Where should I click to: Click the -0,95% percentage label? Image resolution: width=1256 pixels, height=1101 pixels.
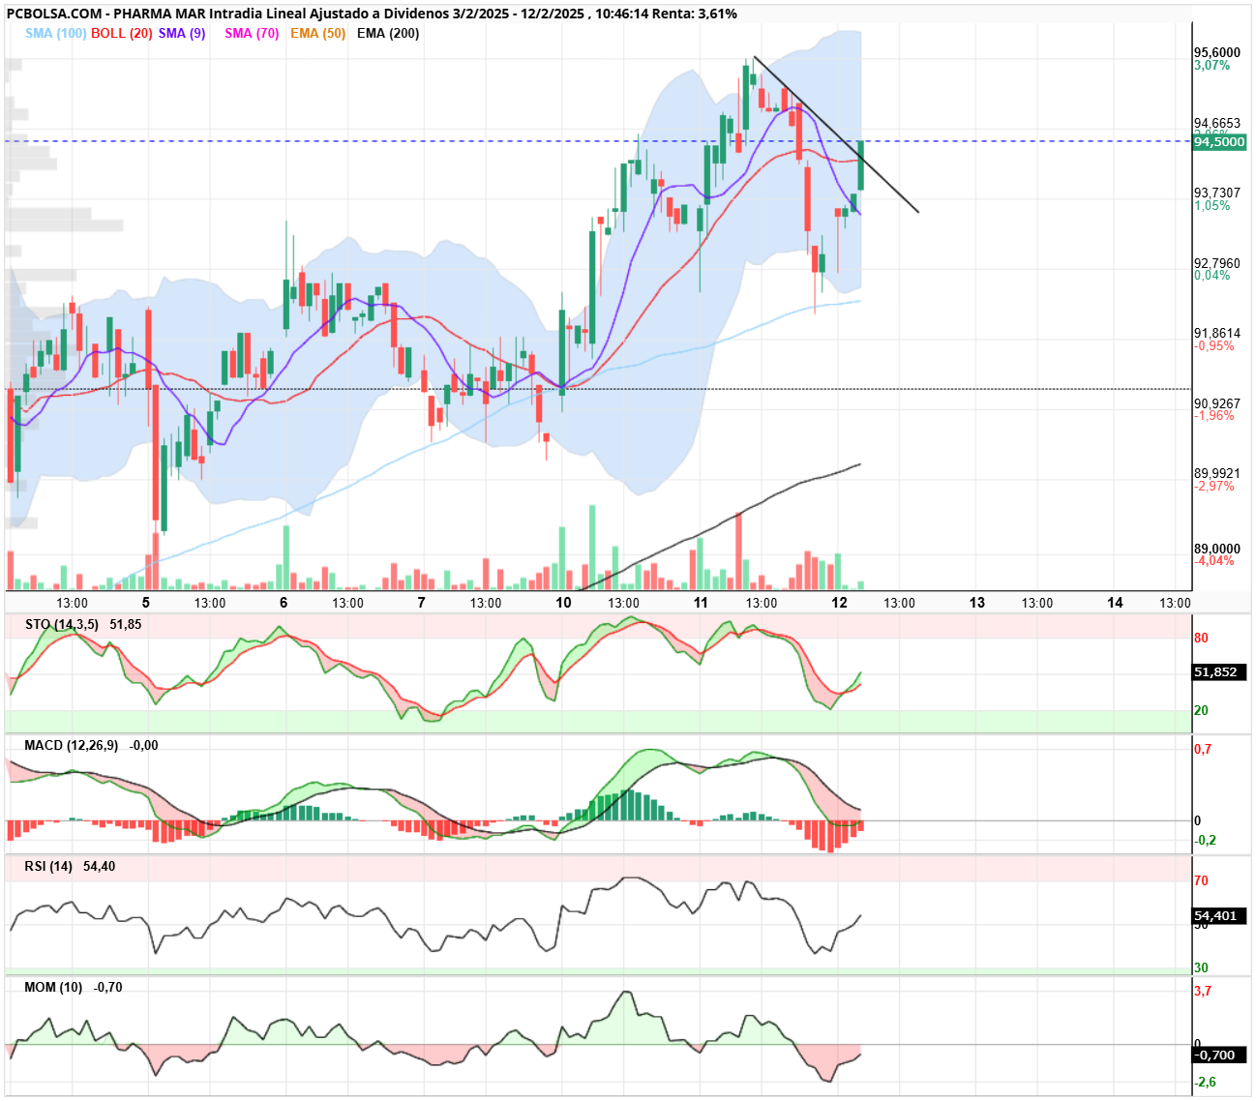point(1214,345)
